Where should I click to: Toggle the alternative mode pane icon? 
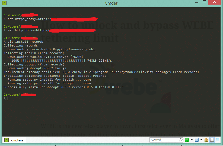212,140
